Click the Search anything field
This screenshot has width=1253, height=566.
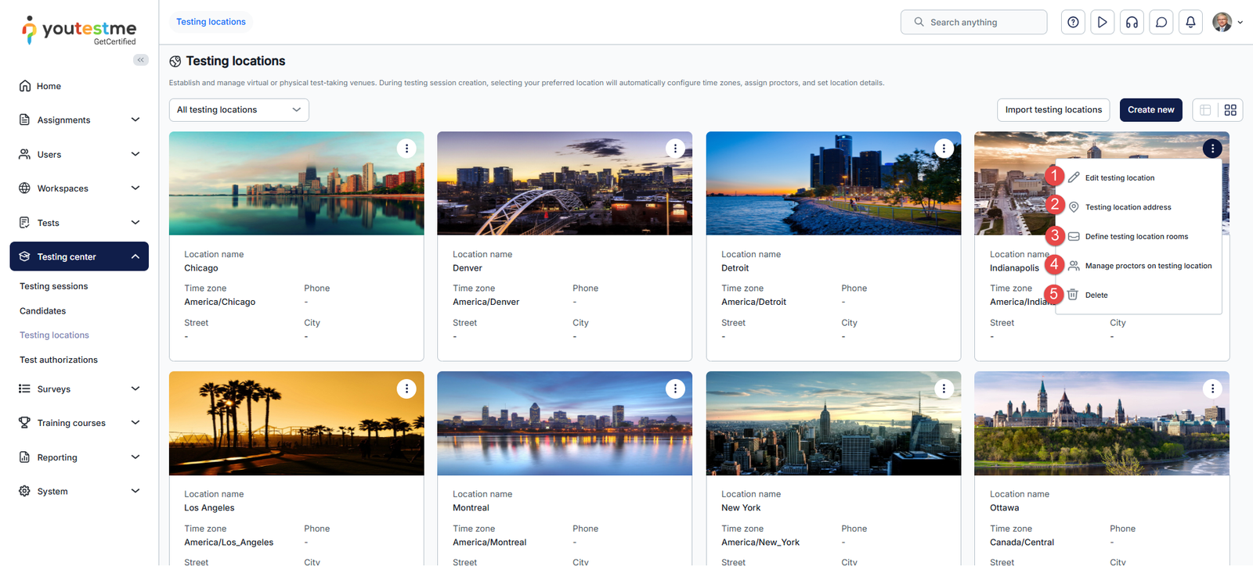973,22
